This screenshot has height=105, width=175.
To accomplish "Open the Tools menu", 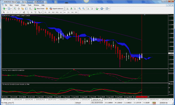I will pyautogui.click(x=29, y=5).
